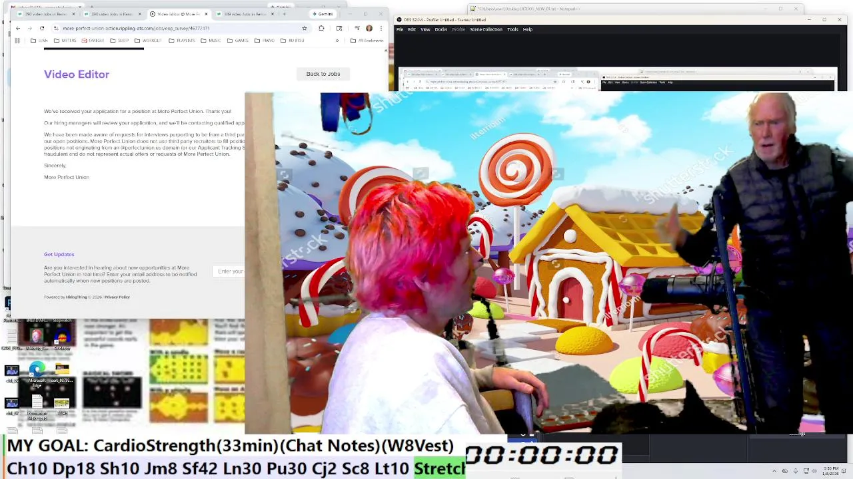This screenshot has width=853, height=479.
Task: Open the OBS Scene Collection menu
Action: tap(486, 29)
